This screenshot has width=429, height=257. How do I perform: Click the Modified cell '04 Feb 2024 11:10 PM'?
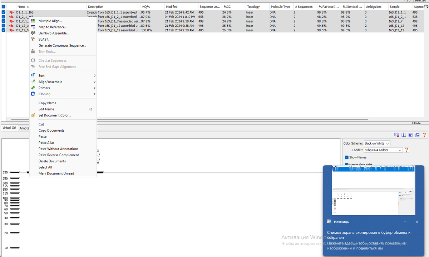pyautogui.click(x=180, y=17)
